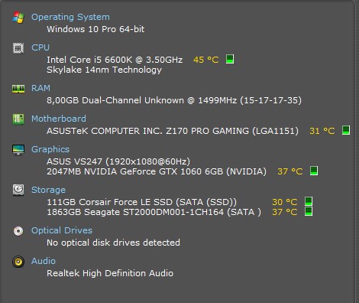Click the Audio speaker icon
359x303 pixels.
18,262
